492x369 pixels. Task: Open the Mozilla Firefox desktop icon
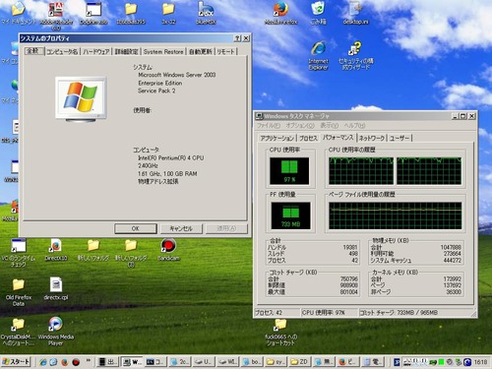point(280,13)
